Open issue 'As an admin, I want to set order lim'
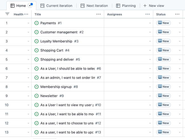 click(68, 77)
